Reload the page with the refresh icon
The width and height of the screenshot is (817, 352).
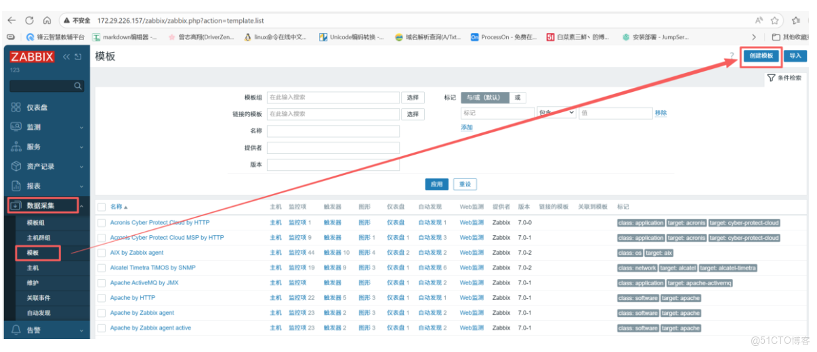click(x=30, y=20)
